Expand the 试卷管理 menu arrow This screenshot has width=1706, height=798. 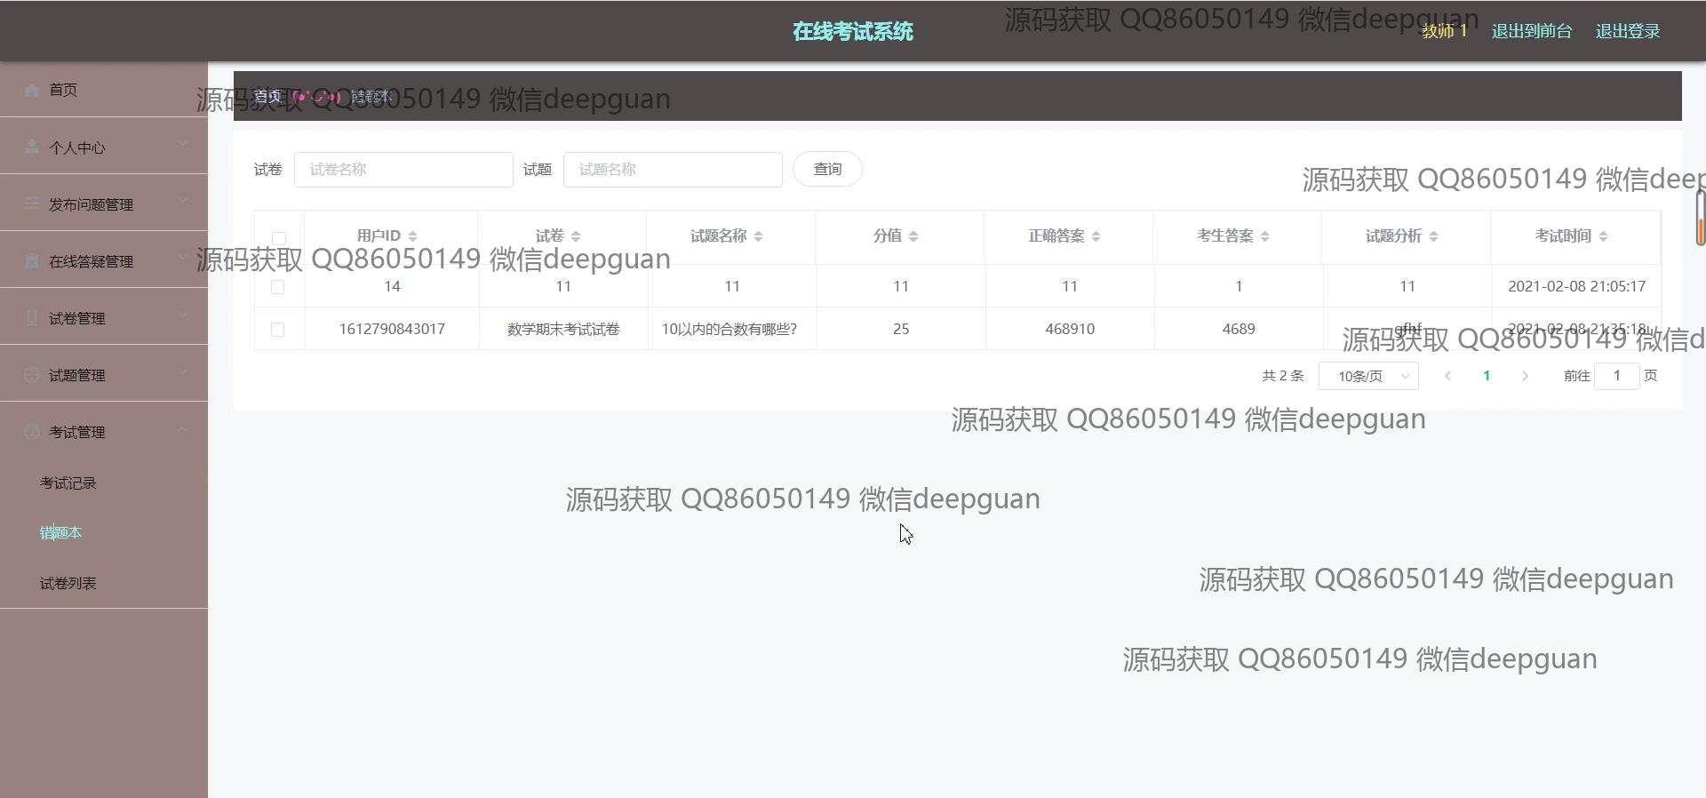[182, 315]
